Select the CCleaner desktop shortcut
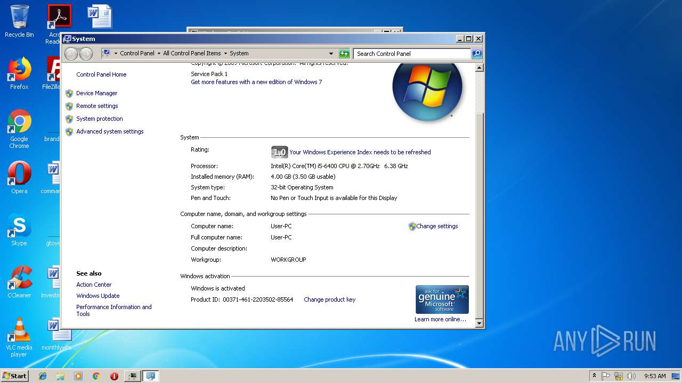Image resolution: width=682 pixels, height=383 pixels. pyautogui.click(x=19, y=282)
